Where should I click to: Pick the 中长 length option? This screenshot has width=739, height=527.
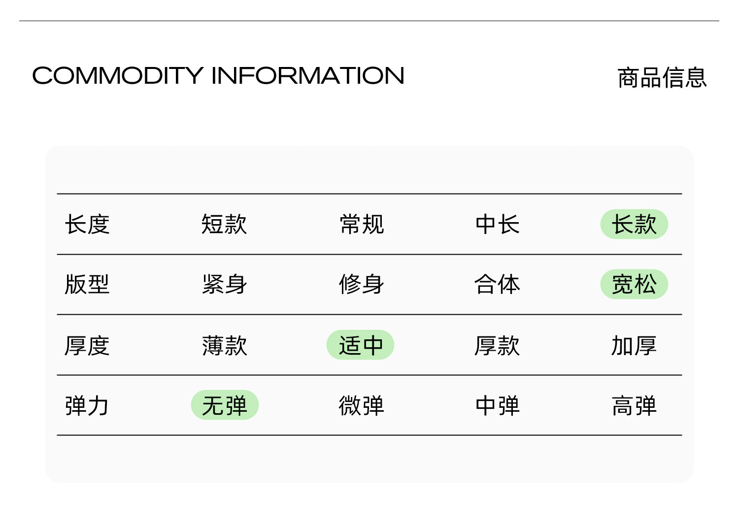click(498, 225)
